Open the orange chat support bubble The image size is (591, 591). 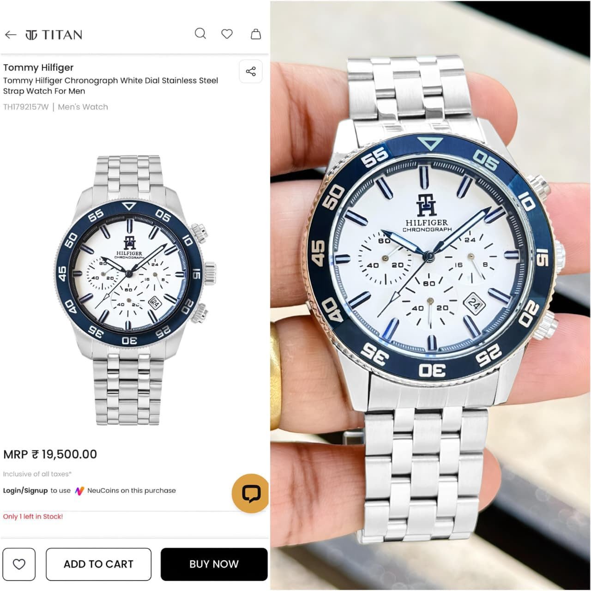pos(251,493)
